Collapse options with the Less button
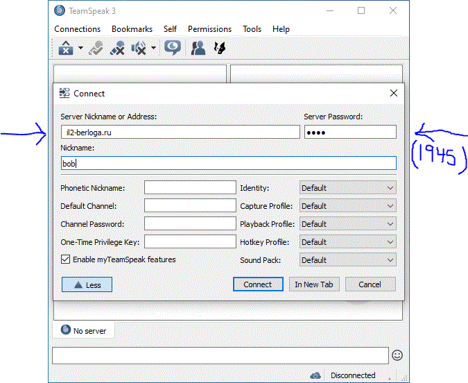The width and height of the screenshot is (468, 383). pyautogui.click(x=87, y=284)
